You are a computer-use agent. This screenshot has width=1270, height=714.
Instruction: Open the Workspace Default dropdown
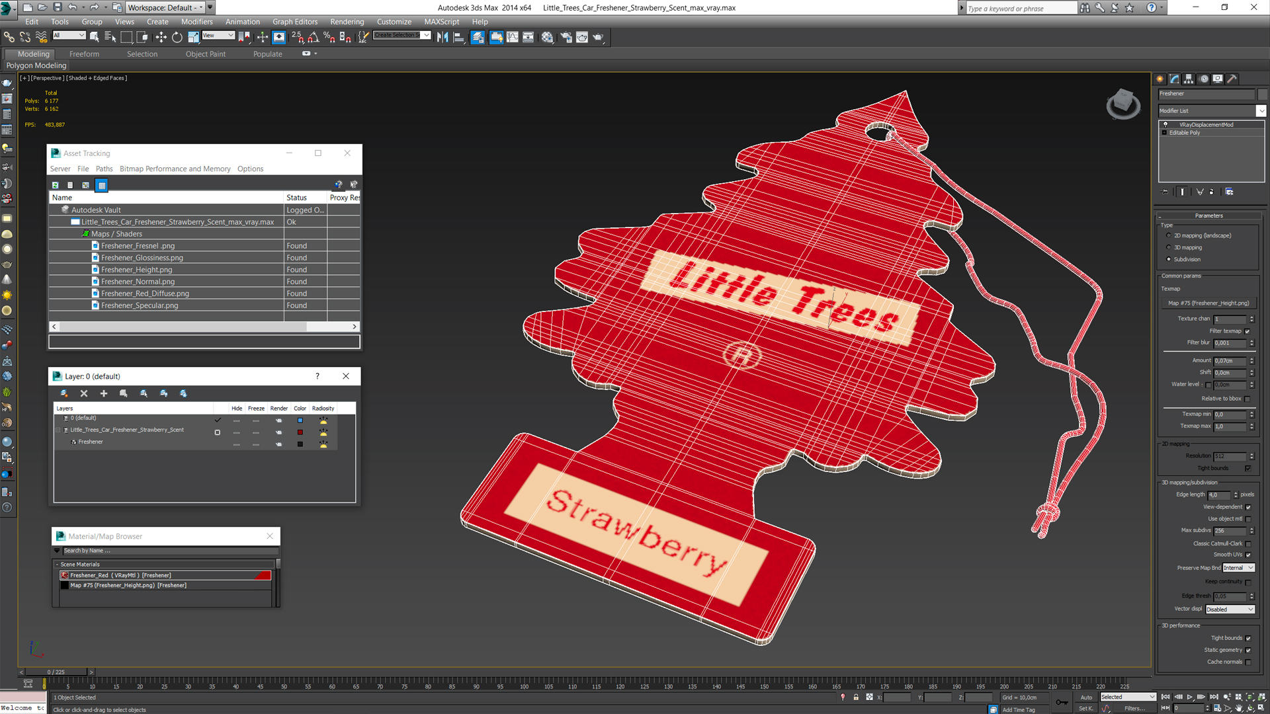click(165, 7)
